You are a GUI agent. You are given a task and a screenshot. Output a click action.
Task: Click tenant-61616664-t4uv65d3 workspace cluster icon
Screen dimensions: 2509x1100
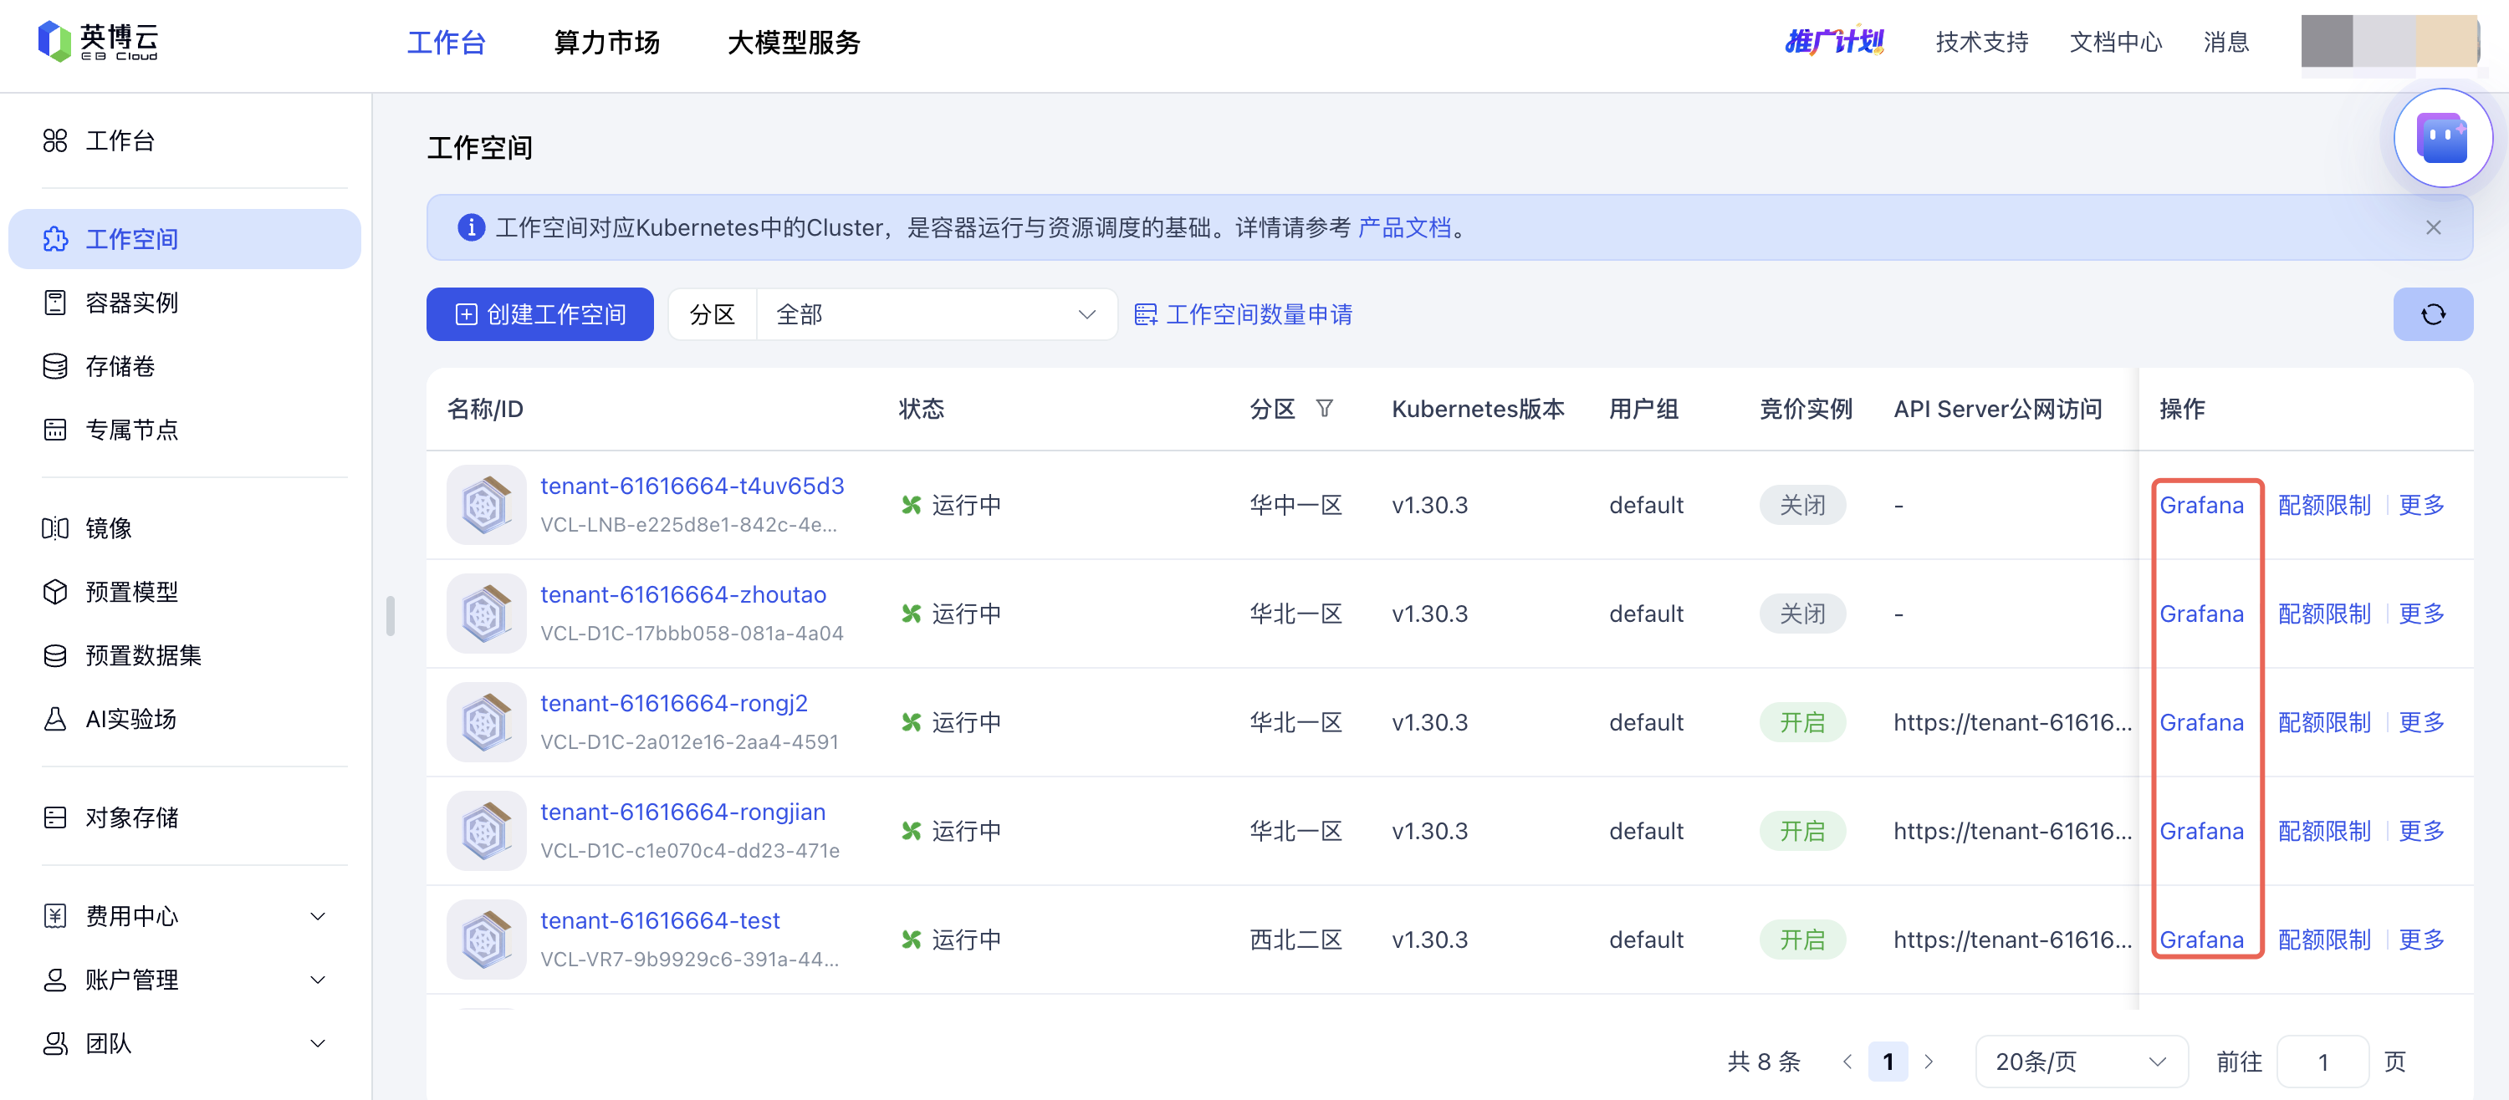pyautogui.click(x=485, y=504)
